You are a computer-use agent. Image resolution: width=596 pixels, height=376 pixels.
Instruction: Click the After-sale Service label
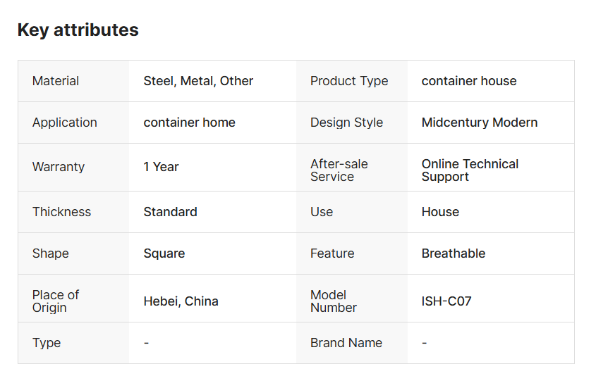[x=339, y=170]
